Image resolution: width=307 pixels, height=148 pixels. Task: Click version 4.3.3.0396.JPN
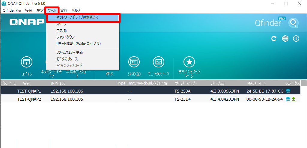225,91
